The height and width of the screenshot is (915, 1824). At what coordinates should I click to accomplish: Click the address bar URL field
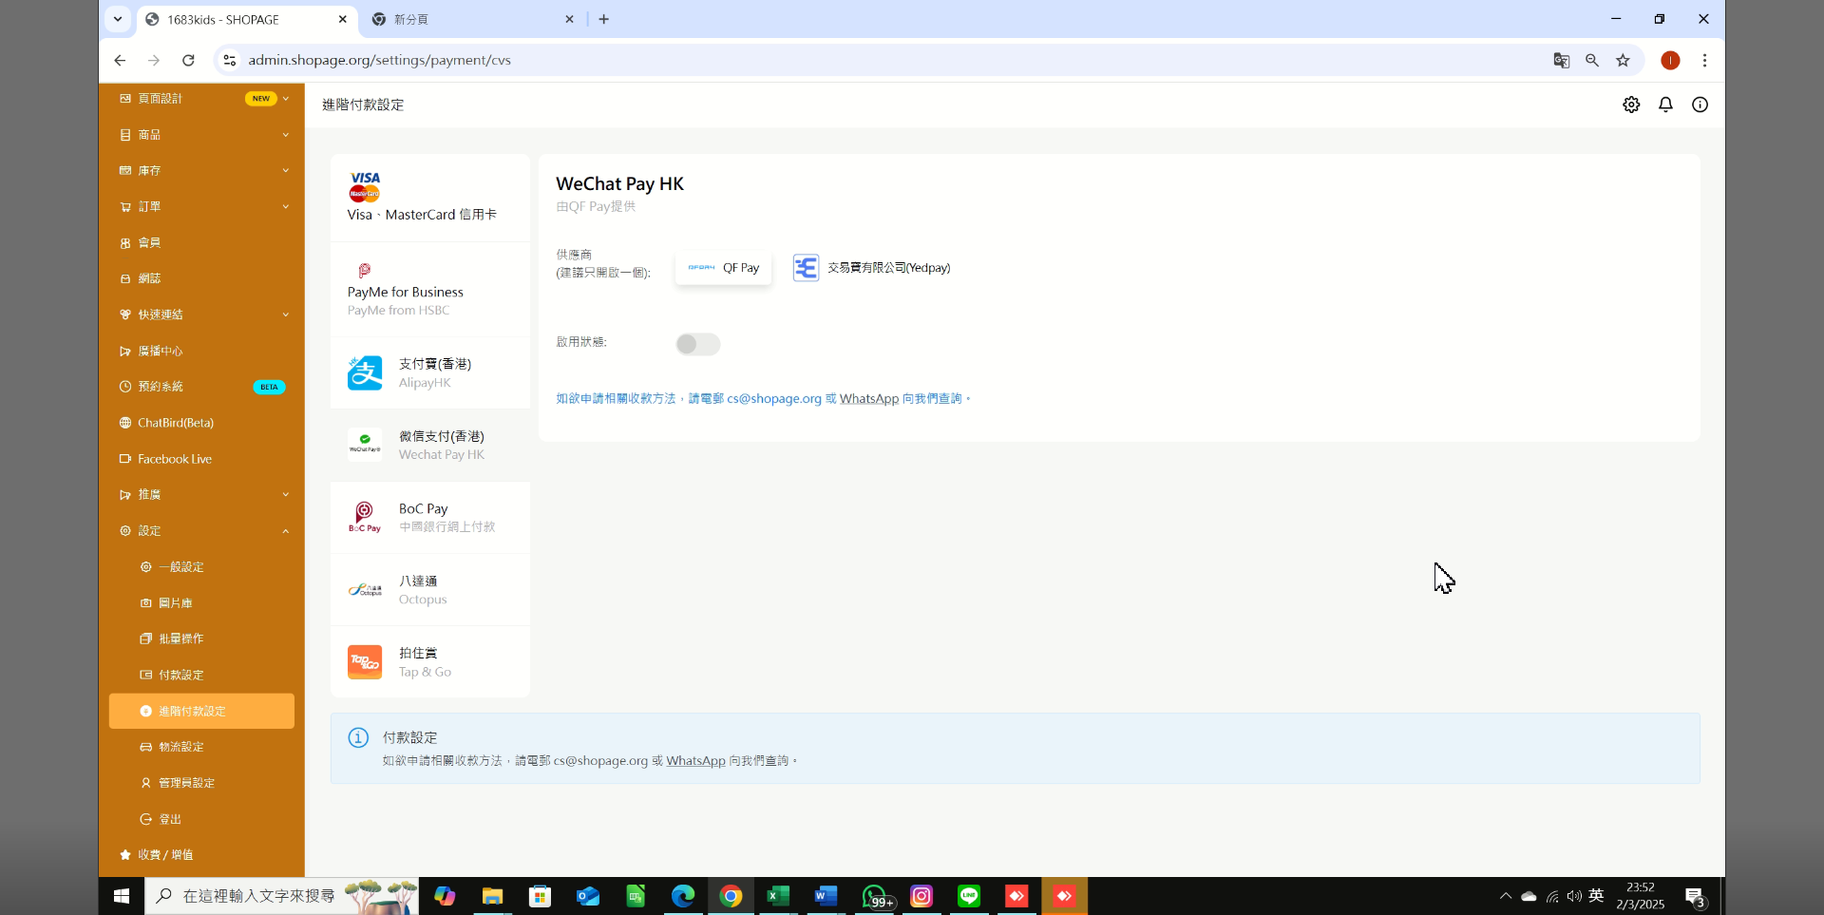tap(883, 60)
